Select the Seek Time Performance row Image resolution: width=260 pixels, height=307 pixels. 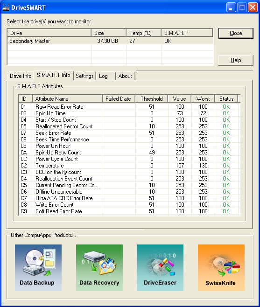coord(129,140)
